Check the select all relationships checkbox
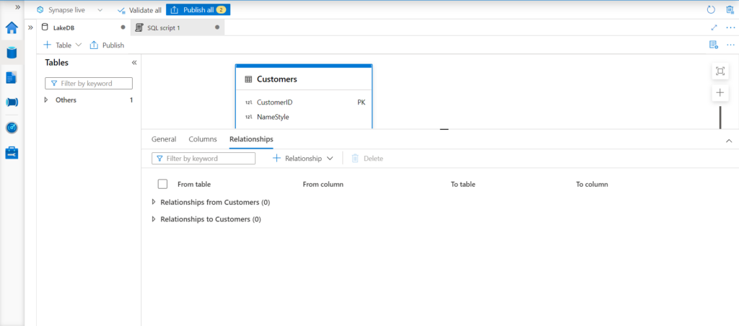 (162, 184)
